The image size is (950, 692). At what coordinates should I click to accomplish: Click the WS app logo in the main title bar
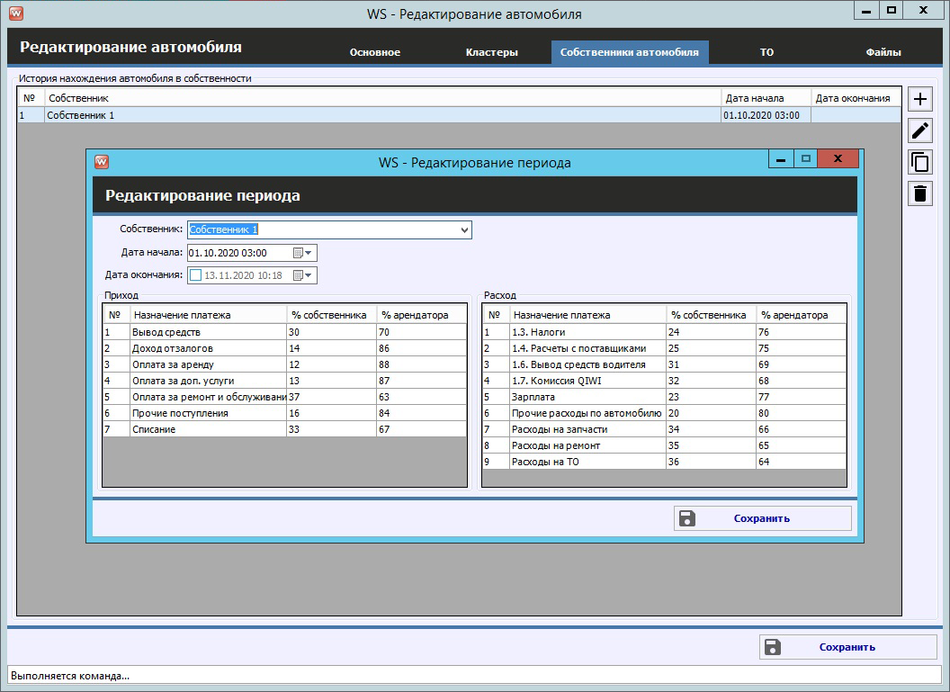click(x=15, y=13)
